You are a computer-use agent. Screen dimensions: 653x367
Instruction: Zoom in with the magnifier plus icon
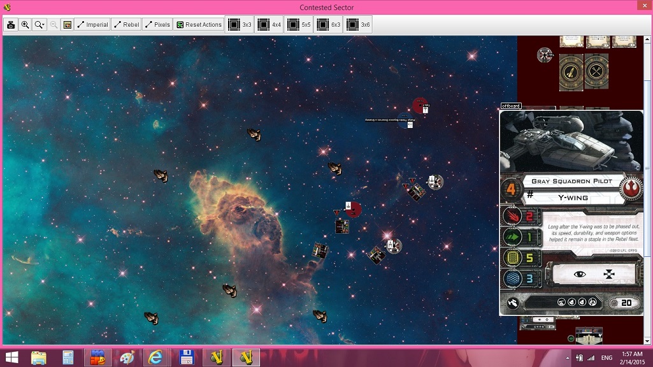click(x=25, y=25)
